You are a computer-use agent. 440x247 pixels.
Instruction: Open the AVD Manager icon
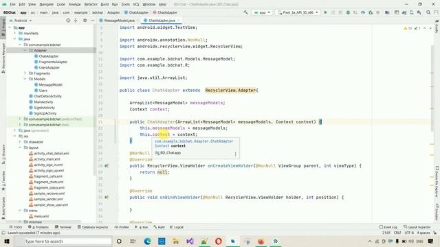[411, 12]
